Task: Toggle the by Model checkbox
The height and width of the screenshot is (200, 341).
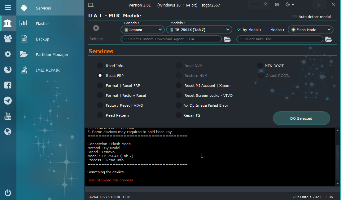Action: (x=239, y=30)
